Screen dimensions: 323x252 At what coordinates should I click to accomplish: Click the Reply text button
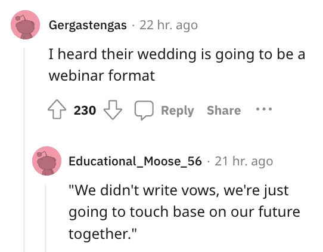point(178,110)
